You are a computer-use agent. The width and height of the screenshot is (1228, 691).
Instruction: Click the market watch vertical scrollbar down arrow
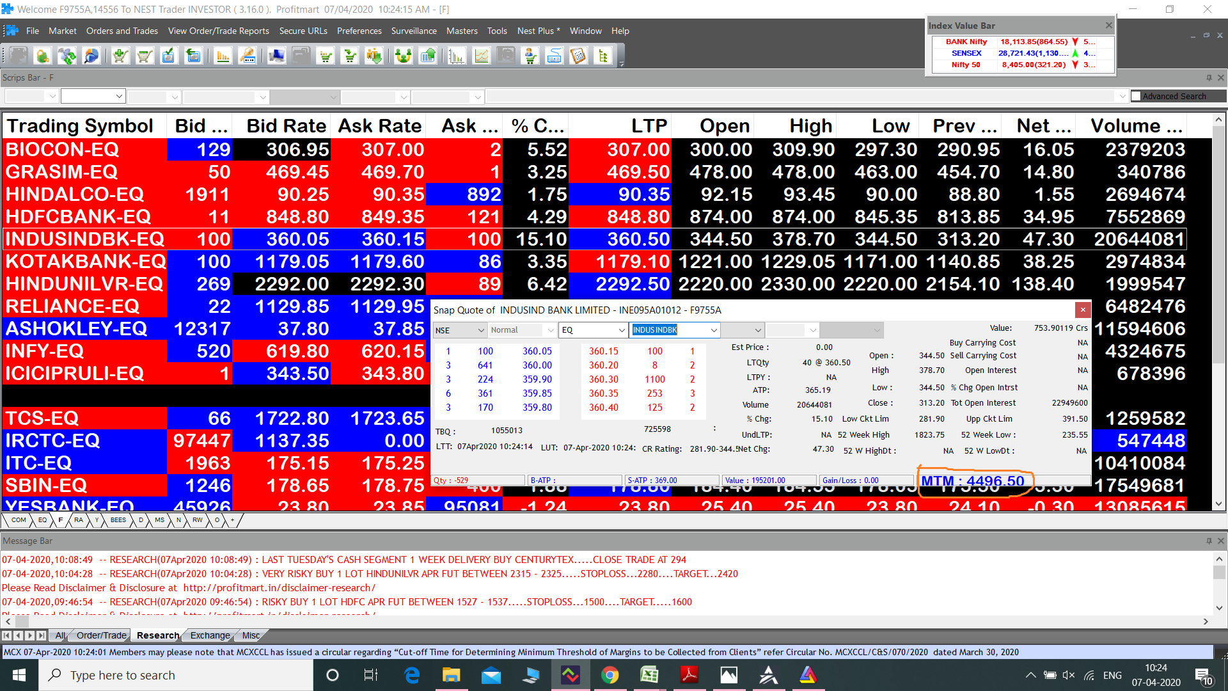(1219, 504)
